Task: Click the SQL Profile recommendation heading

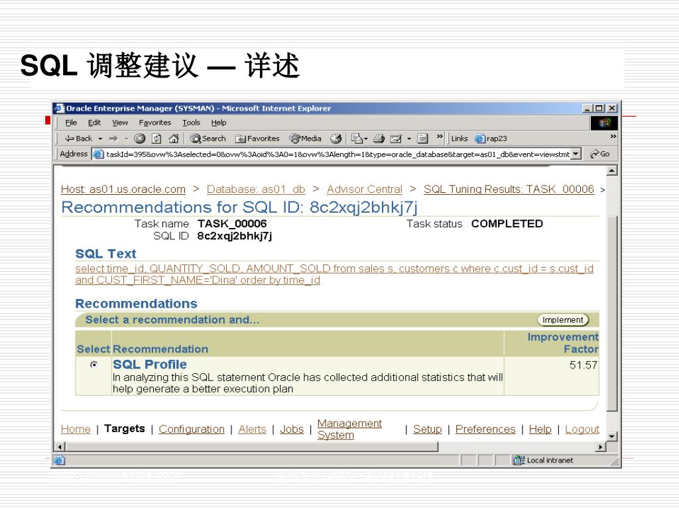Action: [150, 365]
